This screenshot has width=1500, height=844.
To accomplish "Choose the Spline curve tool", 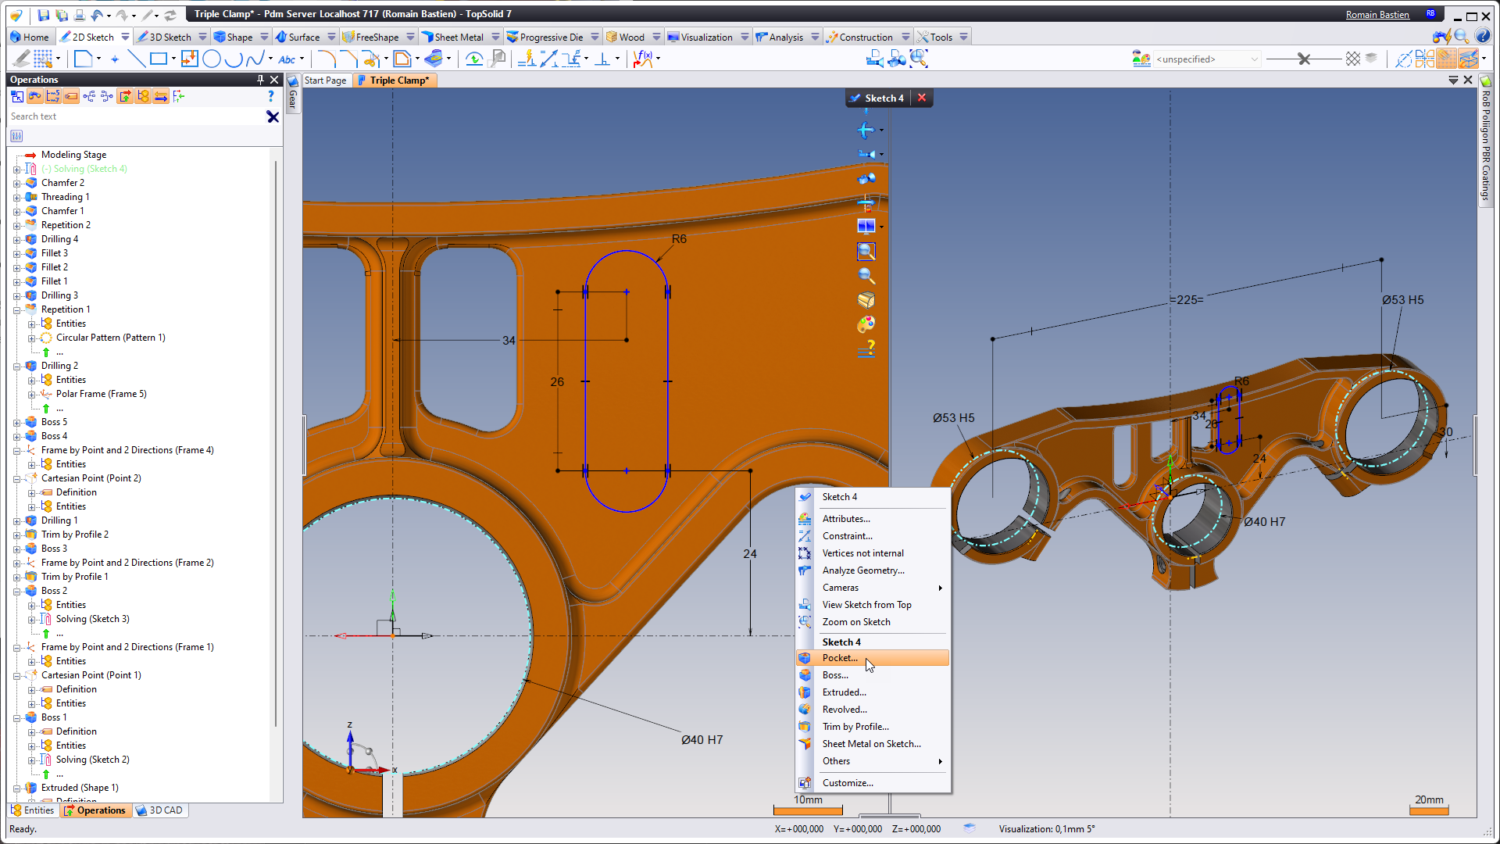I will pos(255,59).
